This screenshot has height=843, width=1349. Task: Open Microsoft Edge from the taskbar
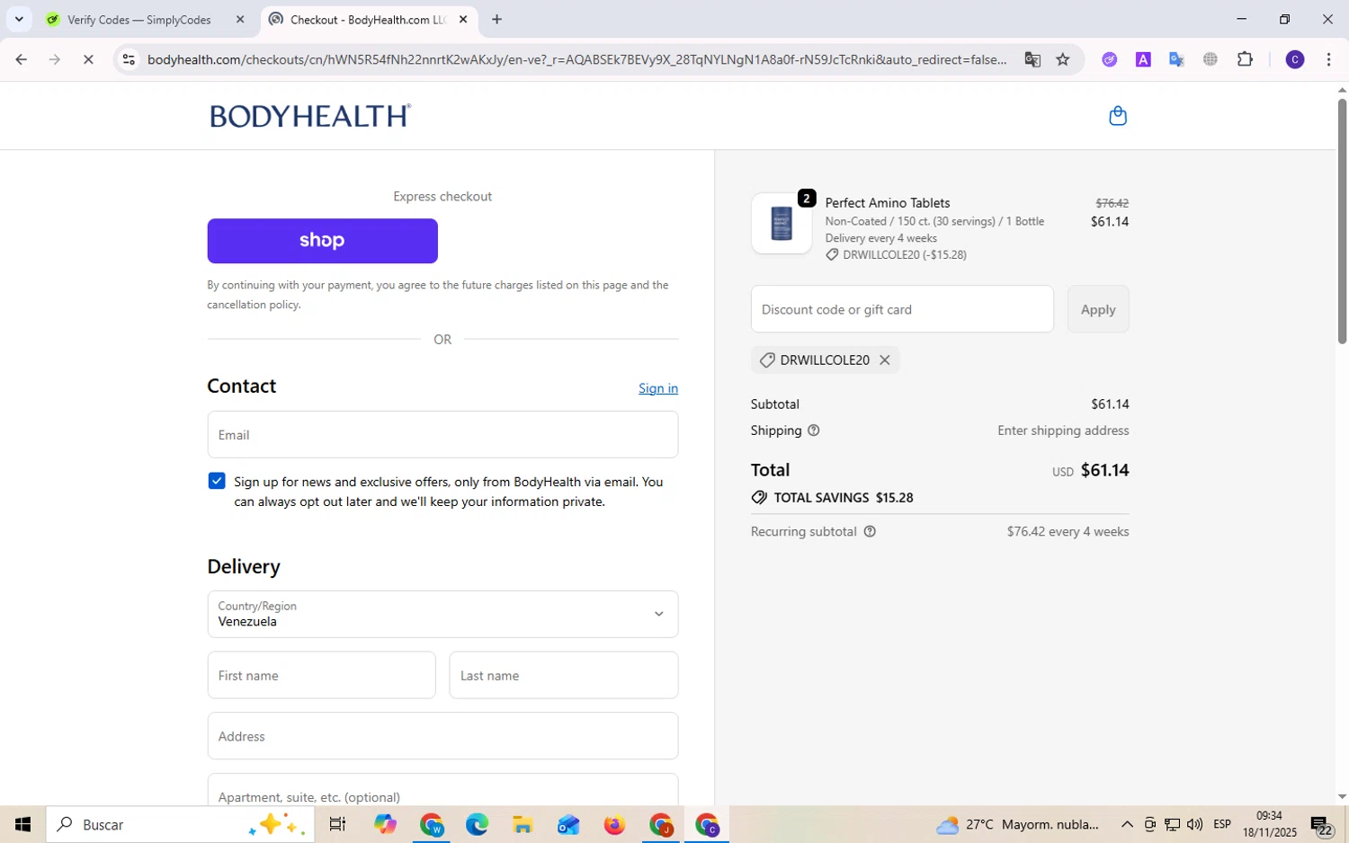[477, 824]
